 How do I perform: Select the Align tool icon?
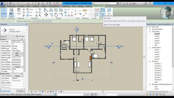(x=46, y=10)
